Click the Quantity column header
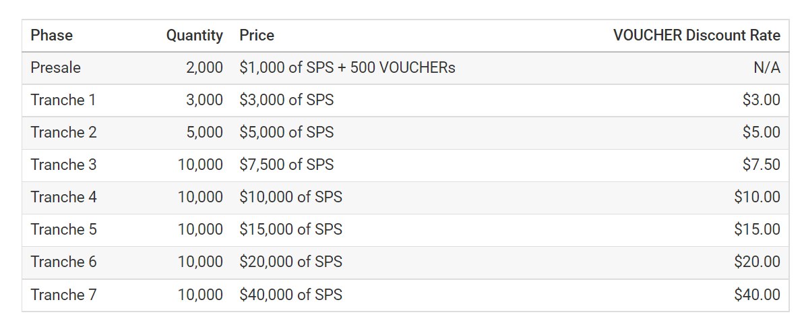This screenshot has width=802, height=323. click(194, 35)
